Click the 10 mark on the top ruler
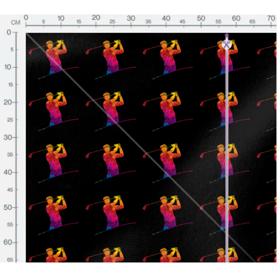 (61, 18)
